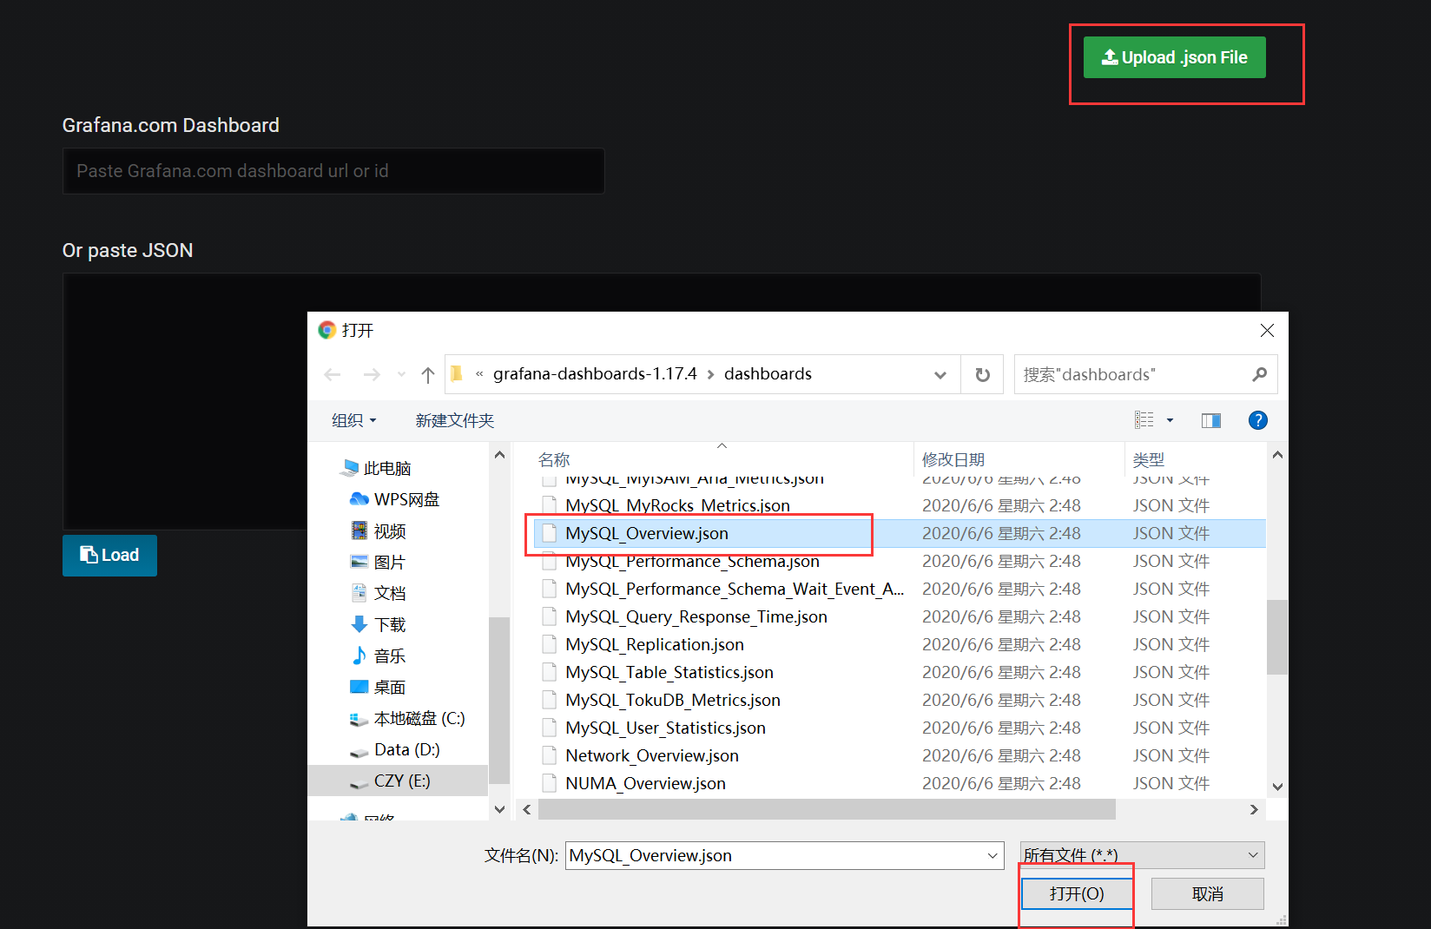The height and width of the screenshot is (929, 1431).
Task: Click dashboards breadcrumb in address bar
Action: (x=768, y=373)
